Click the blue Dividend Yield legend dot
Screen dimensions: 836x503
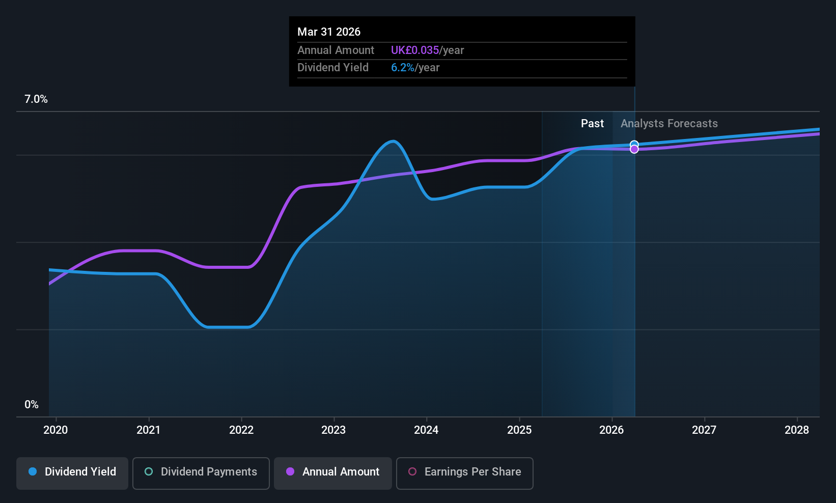click(33, 471)
